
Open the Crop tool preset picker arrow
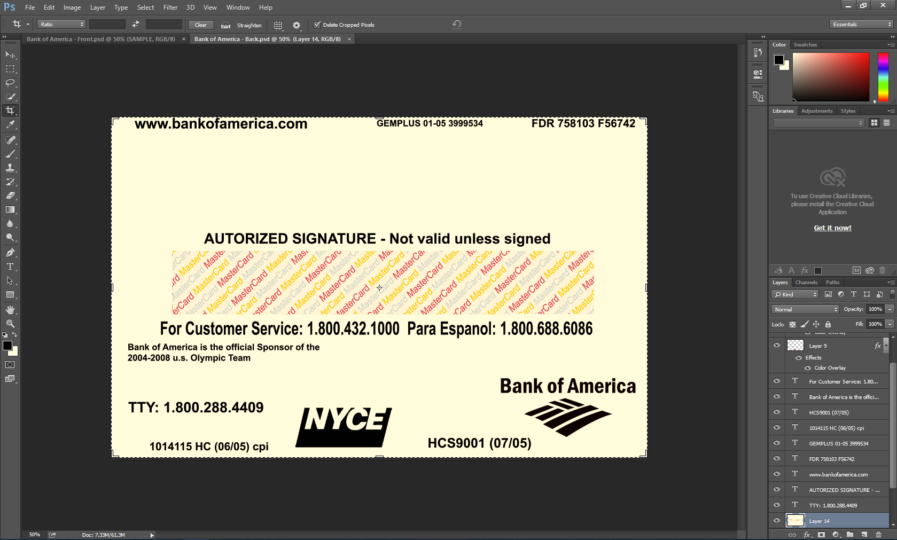[x=28, y=25]
